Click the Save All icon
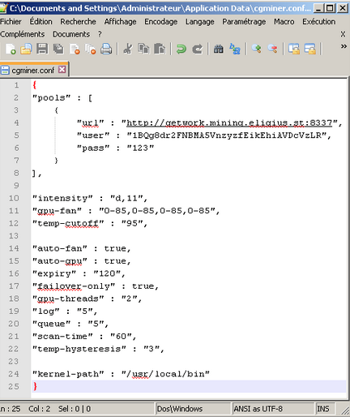Screen dimensions: 350x417 (x=58, y=49)
